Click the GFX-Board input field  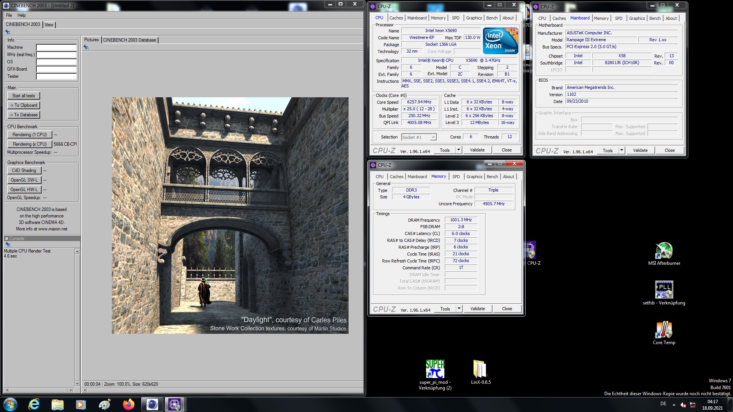57,69
